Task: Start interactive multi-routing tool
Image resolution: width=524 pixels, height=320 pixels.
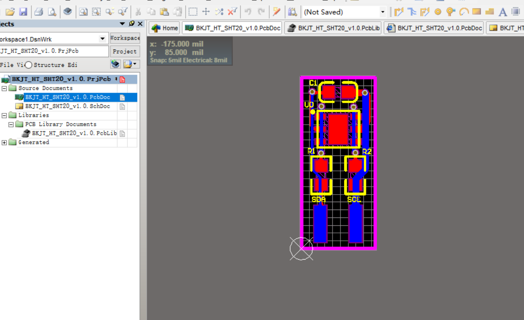Action: point(425,12)
